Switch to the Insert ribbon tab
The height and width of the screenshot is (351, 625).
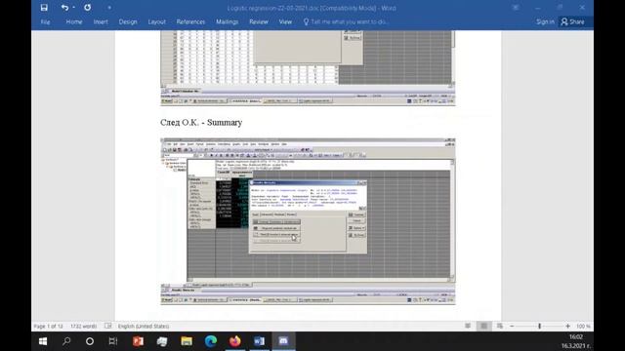pos(101,21)
